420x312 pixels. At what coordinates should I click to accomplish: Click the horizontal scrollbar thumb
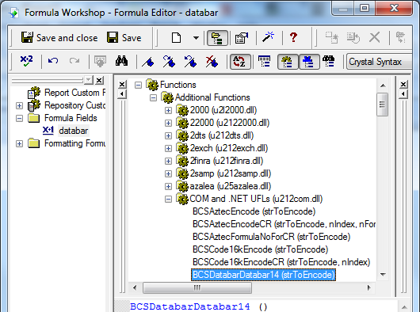(197, 288)
